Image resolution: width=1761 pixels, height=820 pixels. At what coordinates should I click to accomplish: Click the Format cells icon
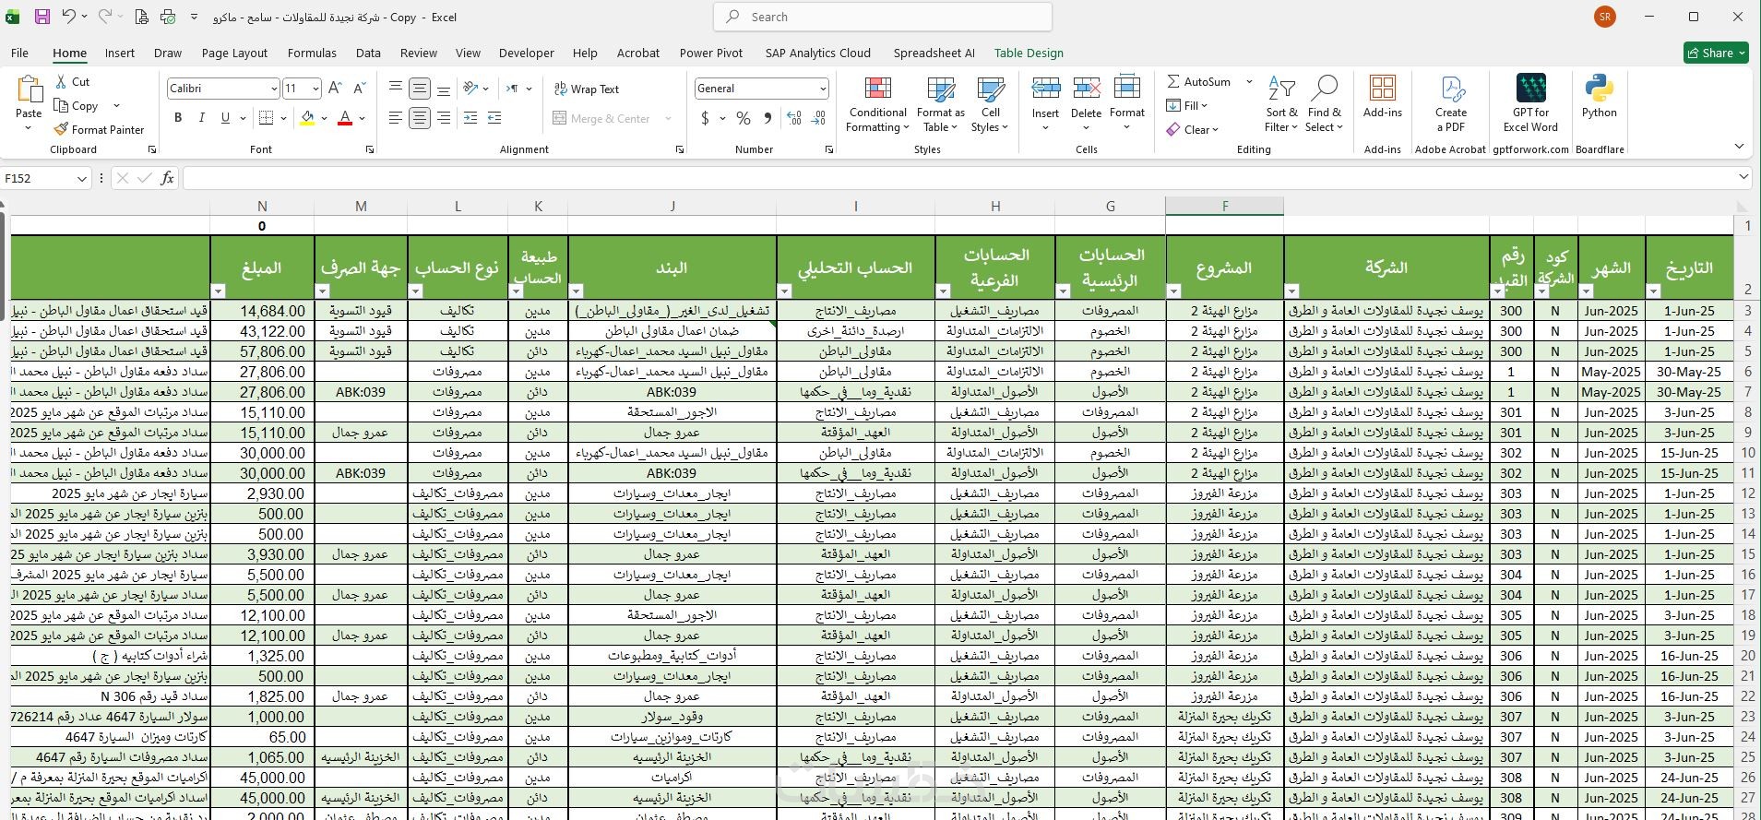(x=1127, y=89)
